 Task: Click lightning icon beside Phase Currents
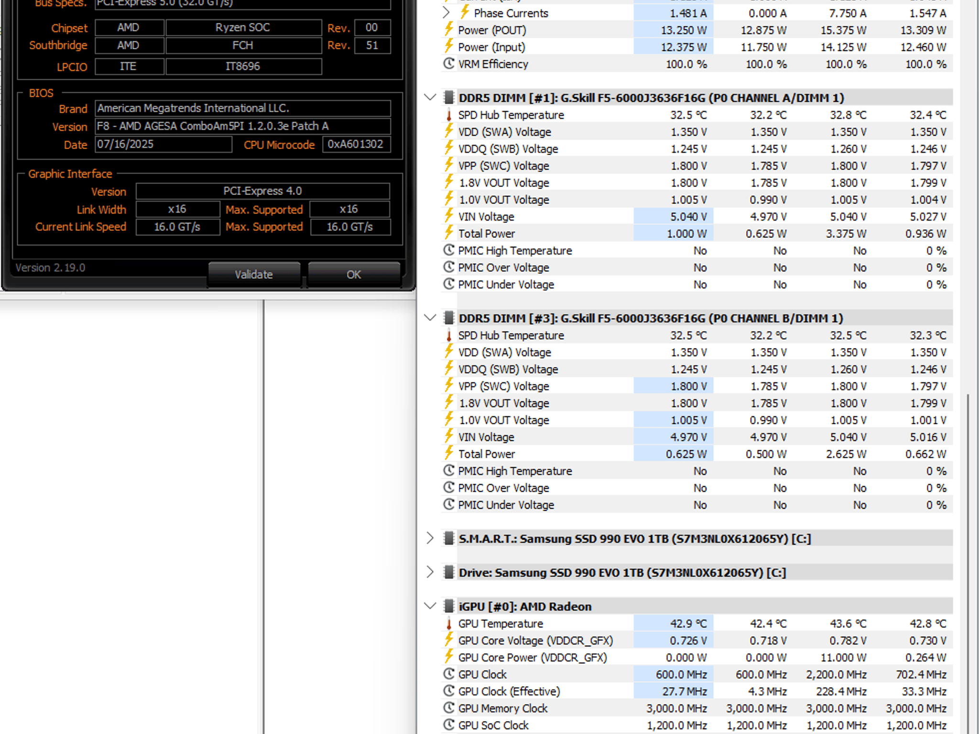[464, 12]
